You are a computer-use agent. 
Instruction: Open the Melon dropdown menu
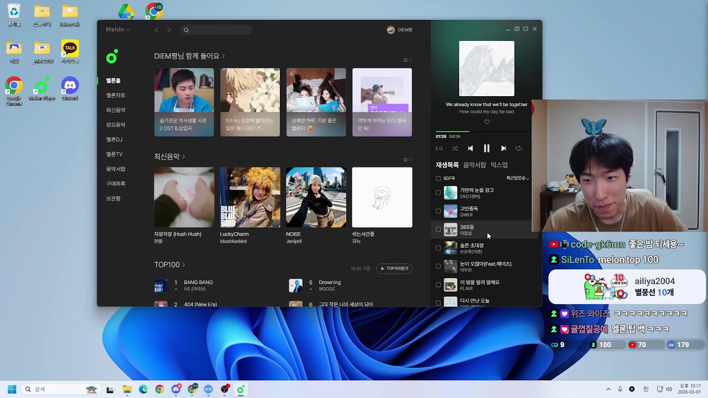pyautogui.click(x=118, y=30)
